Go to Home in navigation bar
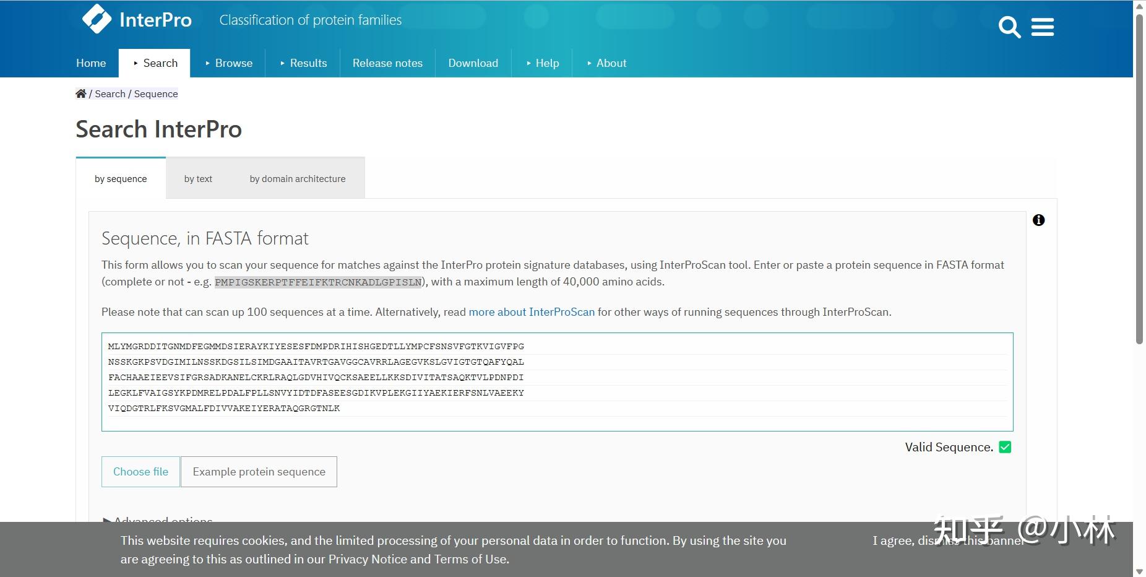 point(91,63)
